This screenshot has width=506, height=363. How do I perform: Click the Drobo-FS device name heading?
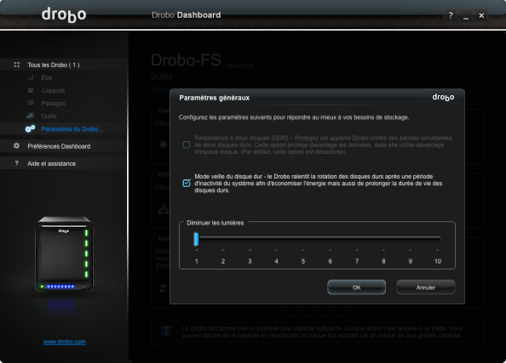[x=186, y=60]
